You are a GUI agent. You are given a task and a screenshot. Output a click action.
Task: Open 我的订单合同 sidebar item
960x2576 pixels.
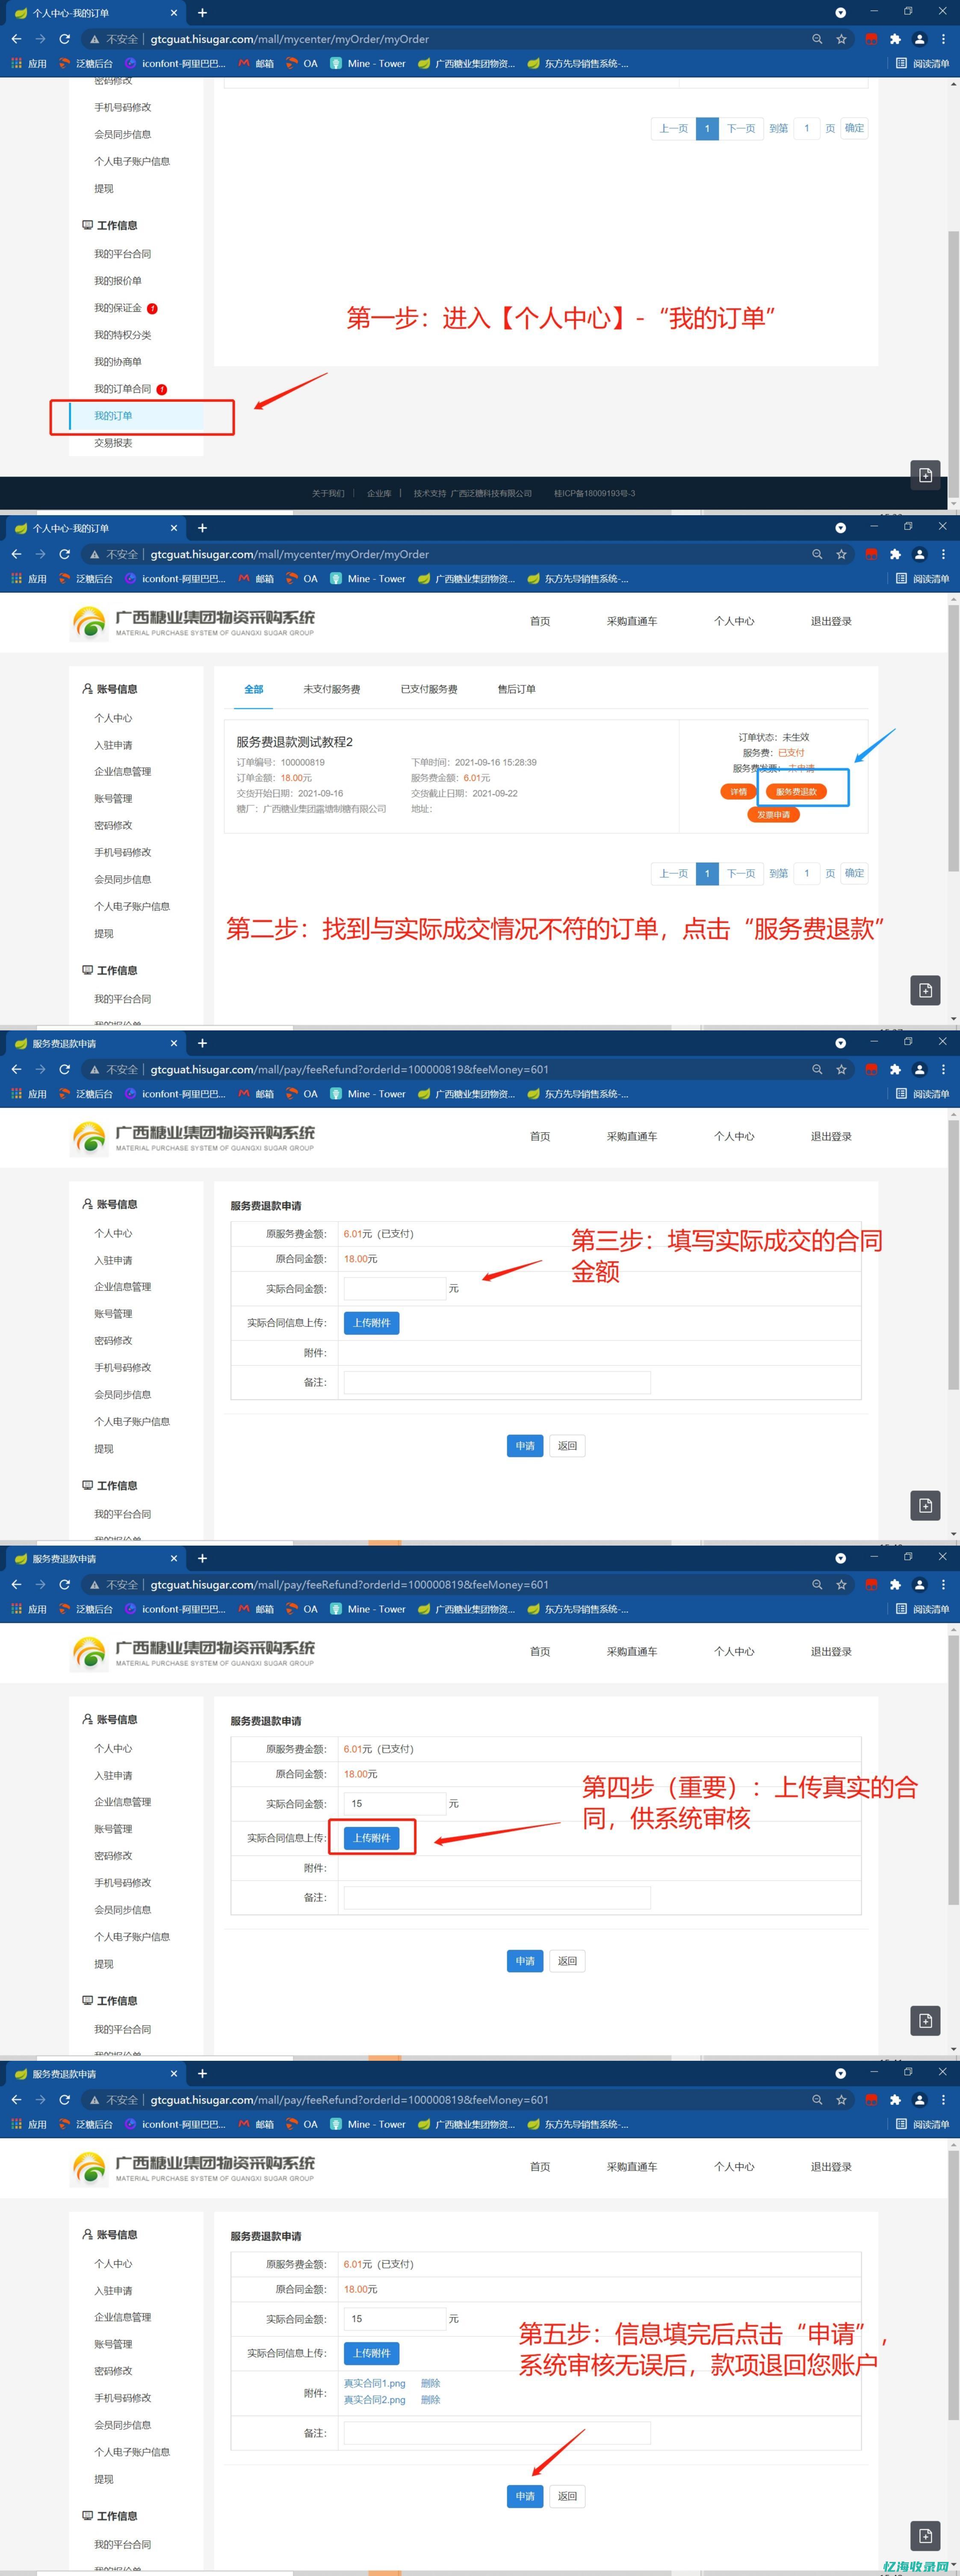(123, 389)
